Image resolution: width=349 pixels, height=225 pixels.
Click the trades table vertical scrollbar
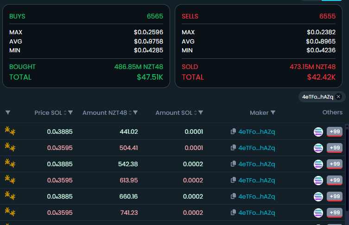[347, 170]
